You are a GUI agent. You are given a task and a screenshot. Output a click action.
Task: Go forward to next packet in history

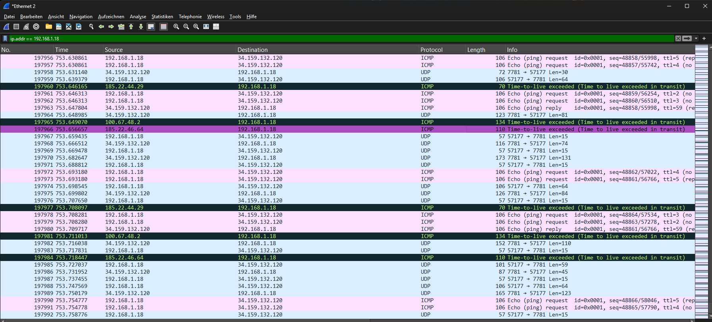[111, 27]
